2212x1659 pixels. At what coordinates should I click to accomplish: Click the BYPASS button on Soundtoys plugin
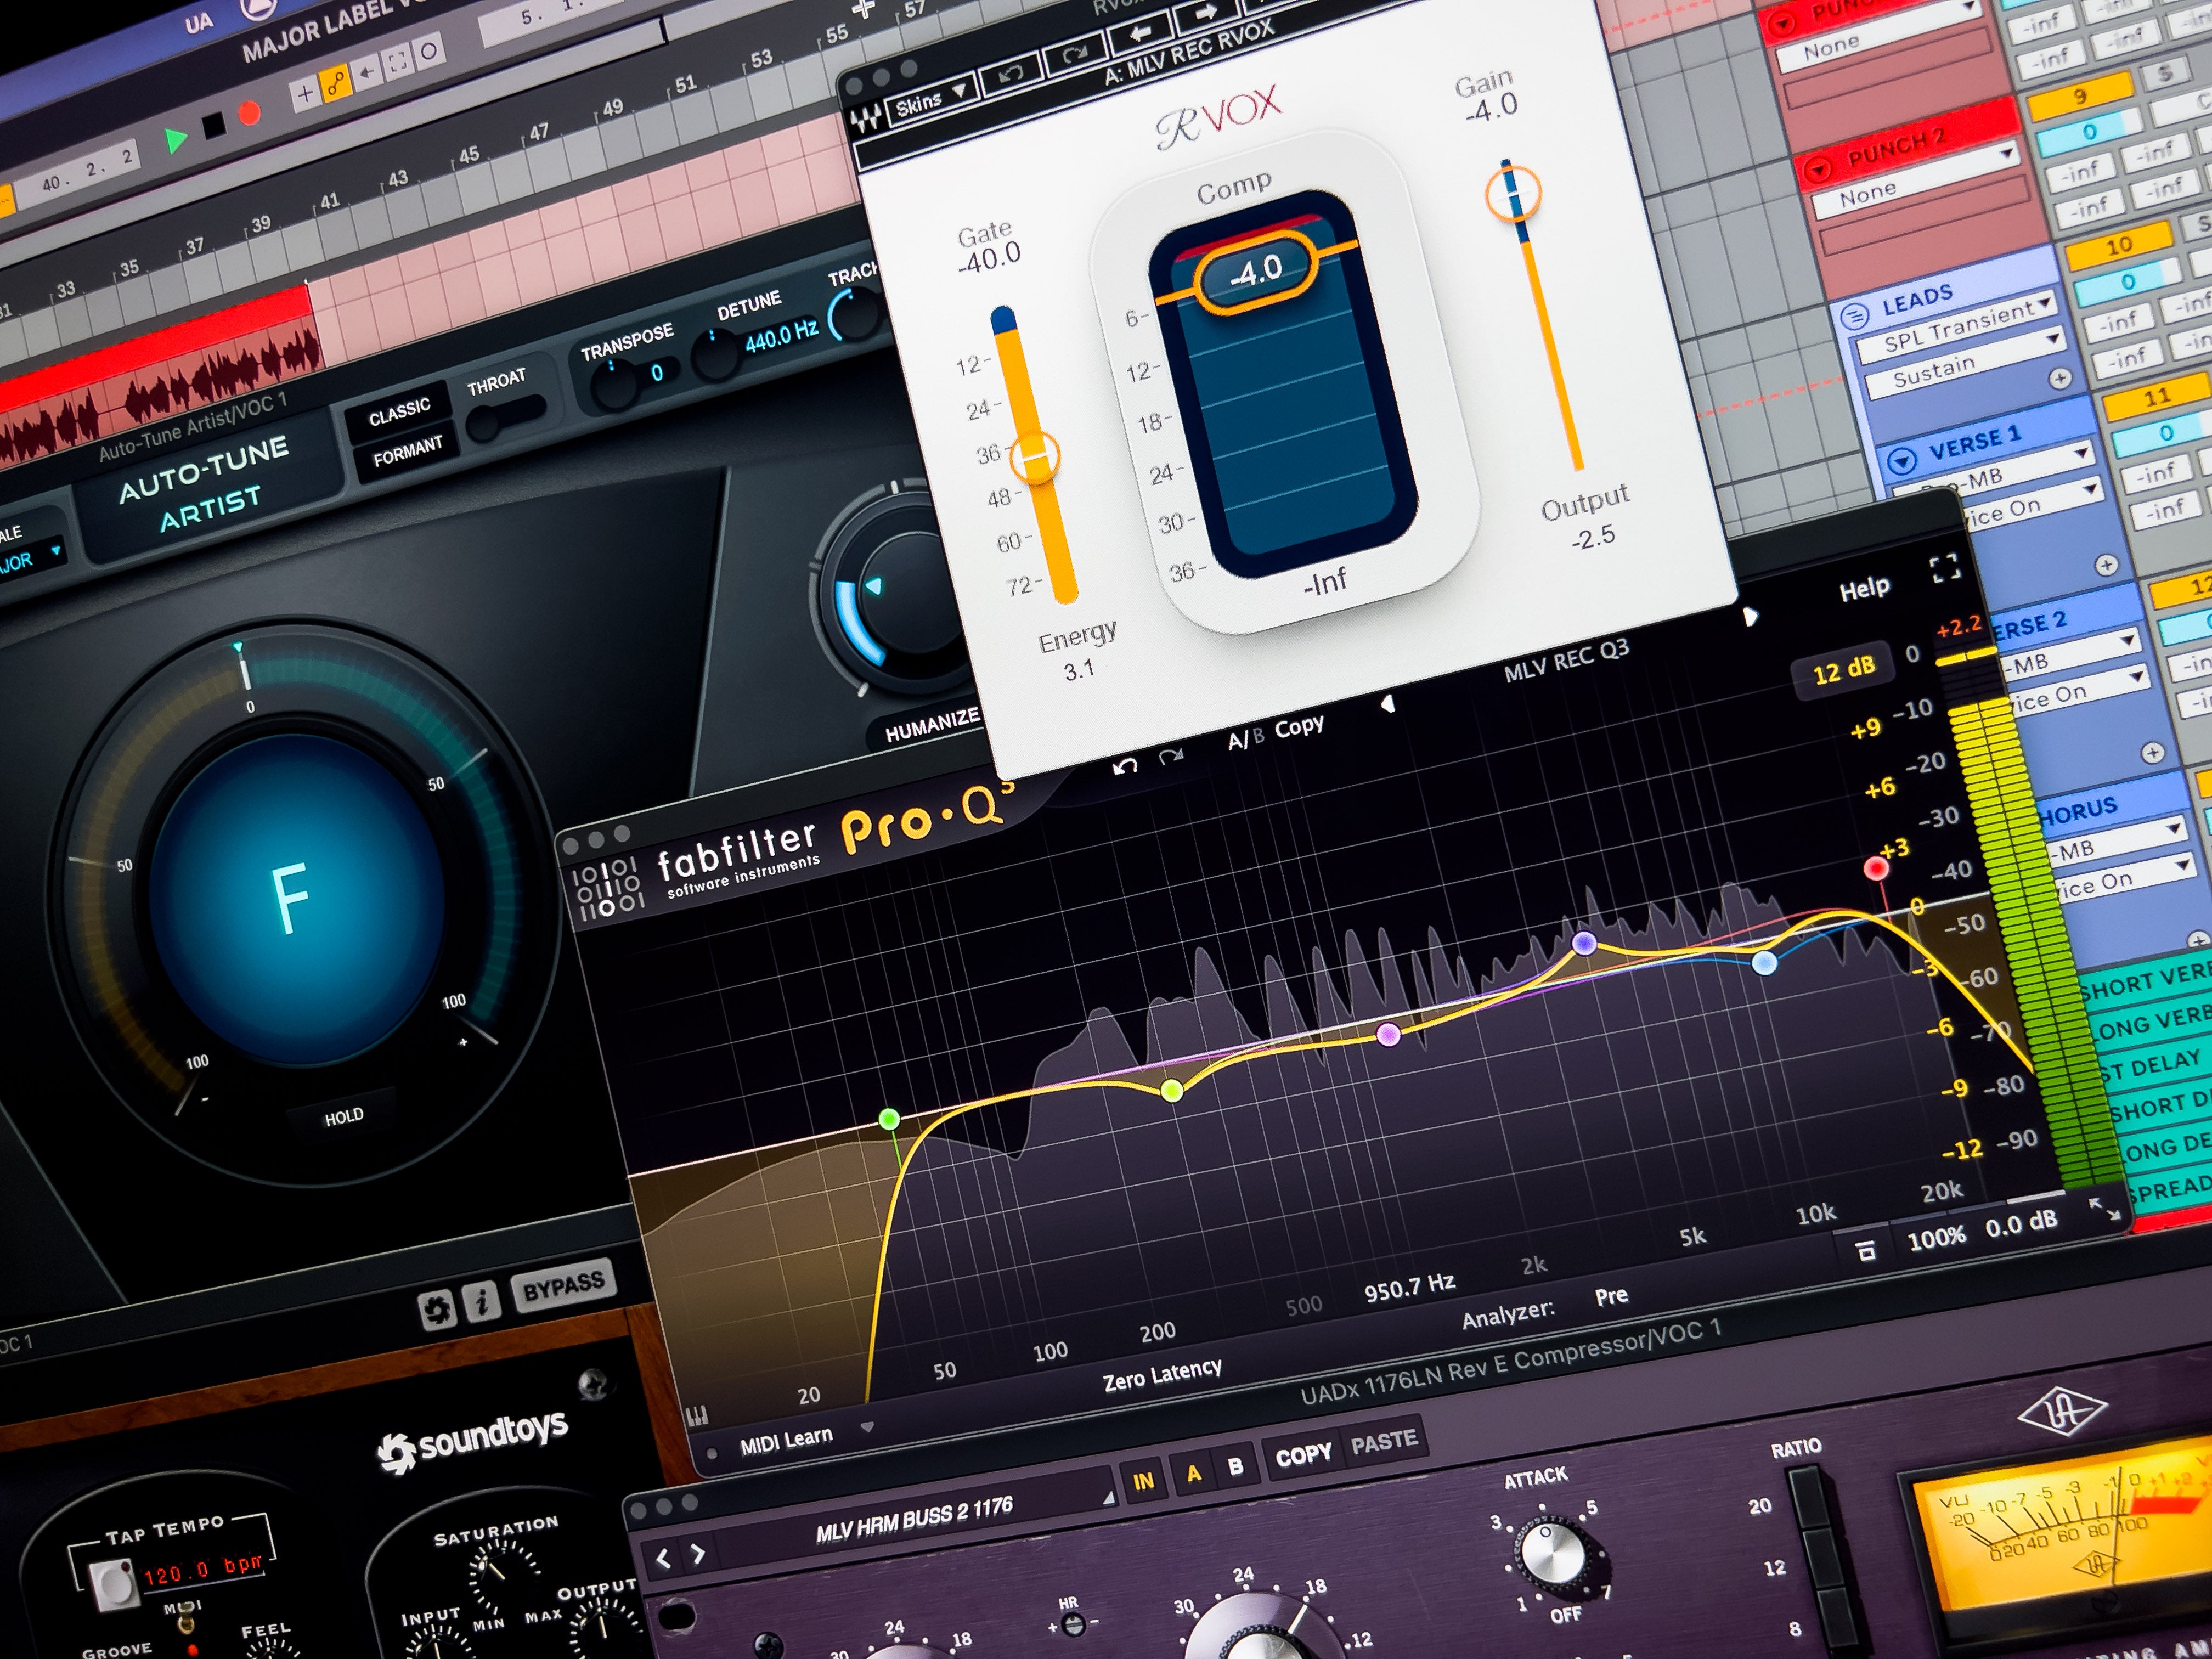[x=563, y=1288]
